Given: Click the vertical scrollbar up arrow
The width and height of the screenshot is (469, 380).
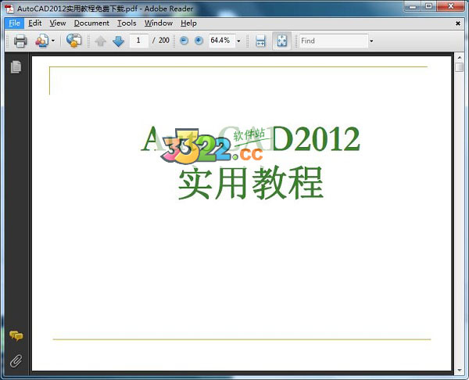Looking at the screenshot, I should [459, 57].
